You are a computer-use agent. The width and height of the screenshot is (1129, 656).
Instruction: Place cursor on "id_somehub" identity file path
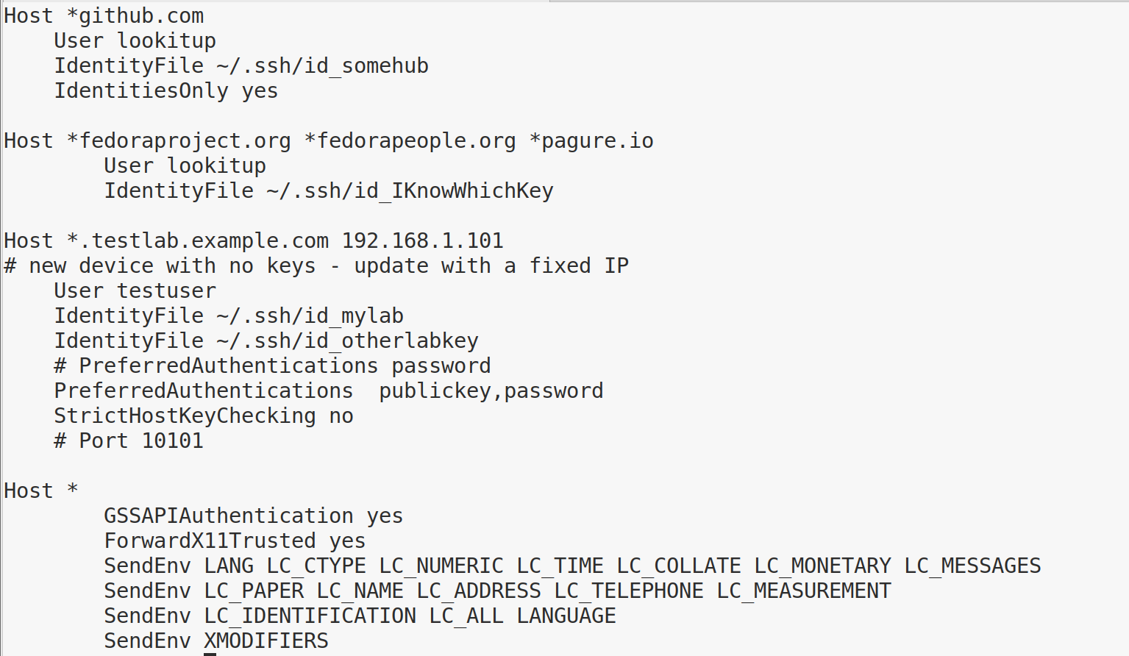[x=366, y=66]
